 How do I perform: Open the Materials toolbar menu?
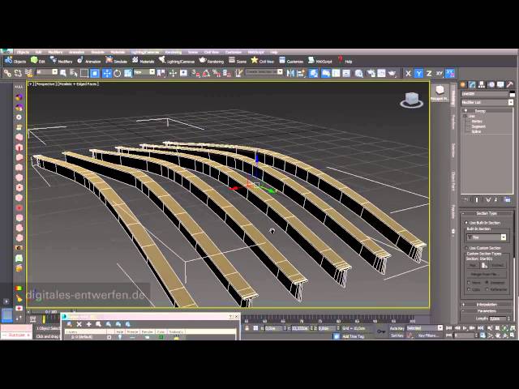[x=144, y=61]
